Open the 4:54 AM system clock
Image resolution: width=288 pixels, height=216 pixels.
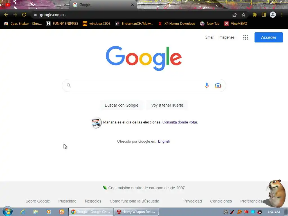tap(274, 212)
